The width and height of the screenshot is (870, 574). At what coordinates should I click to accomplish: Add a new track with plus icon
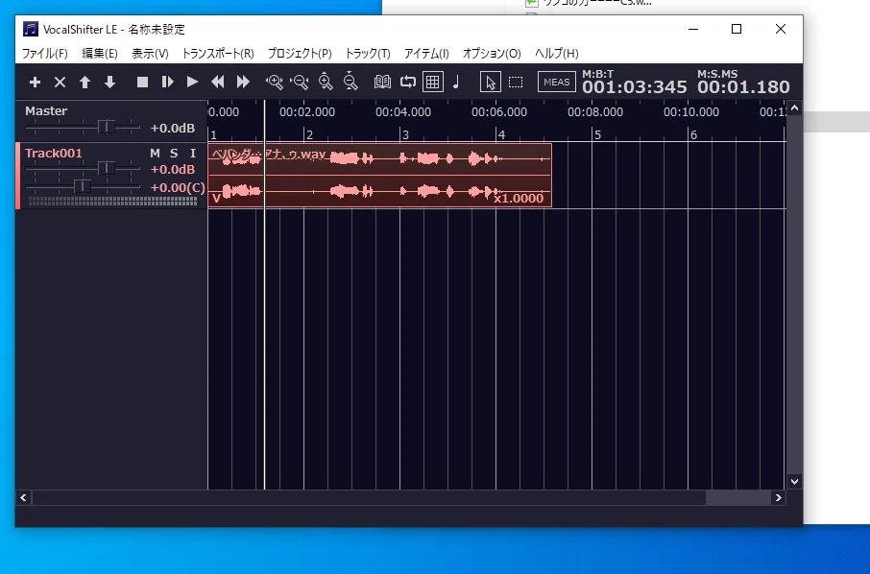35,83
